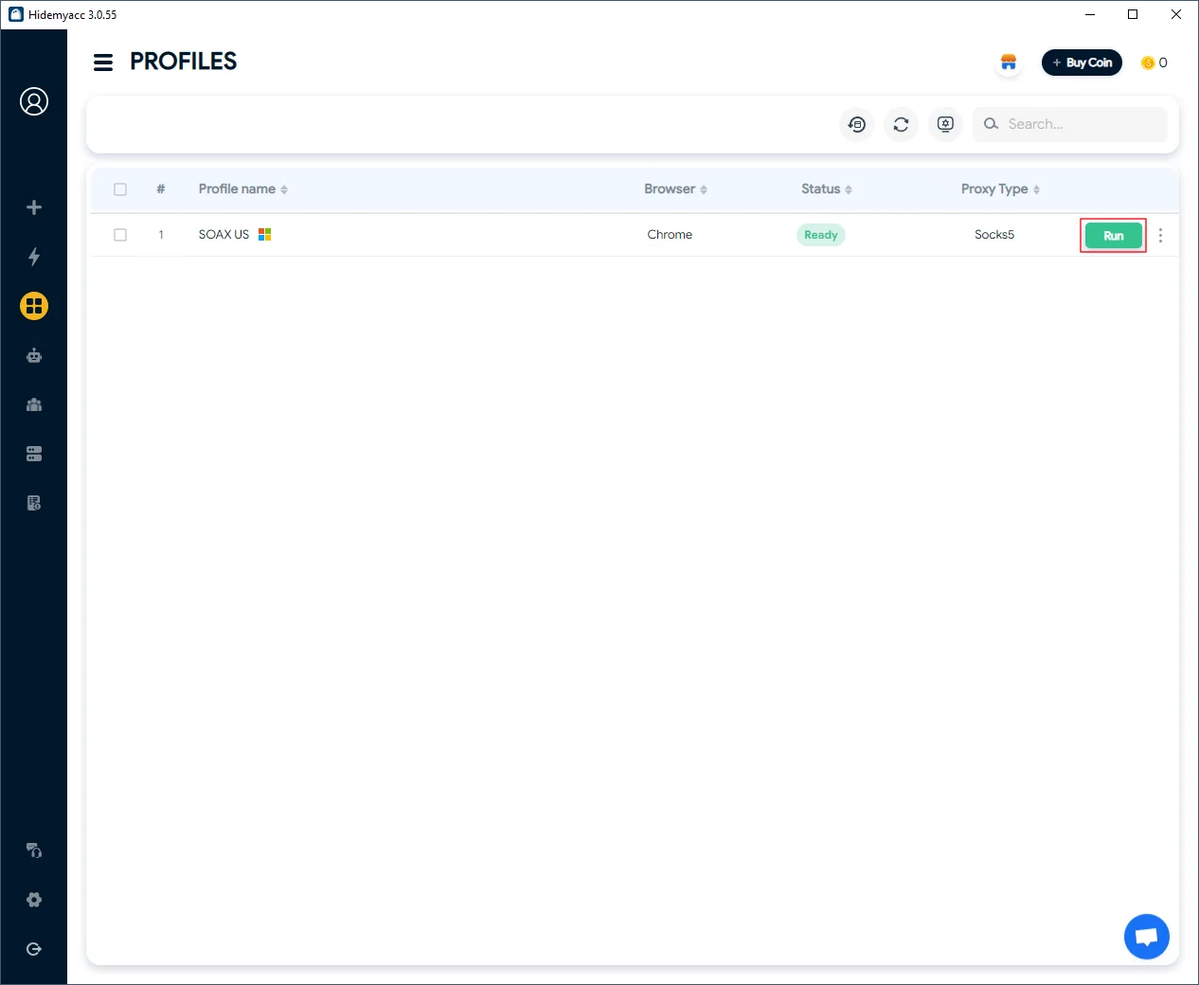
Task: Open the marketplace store icon
Action: [x=1009, y=63]
